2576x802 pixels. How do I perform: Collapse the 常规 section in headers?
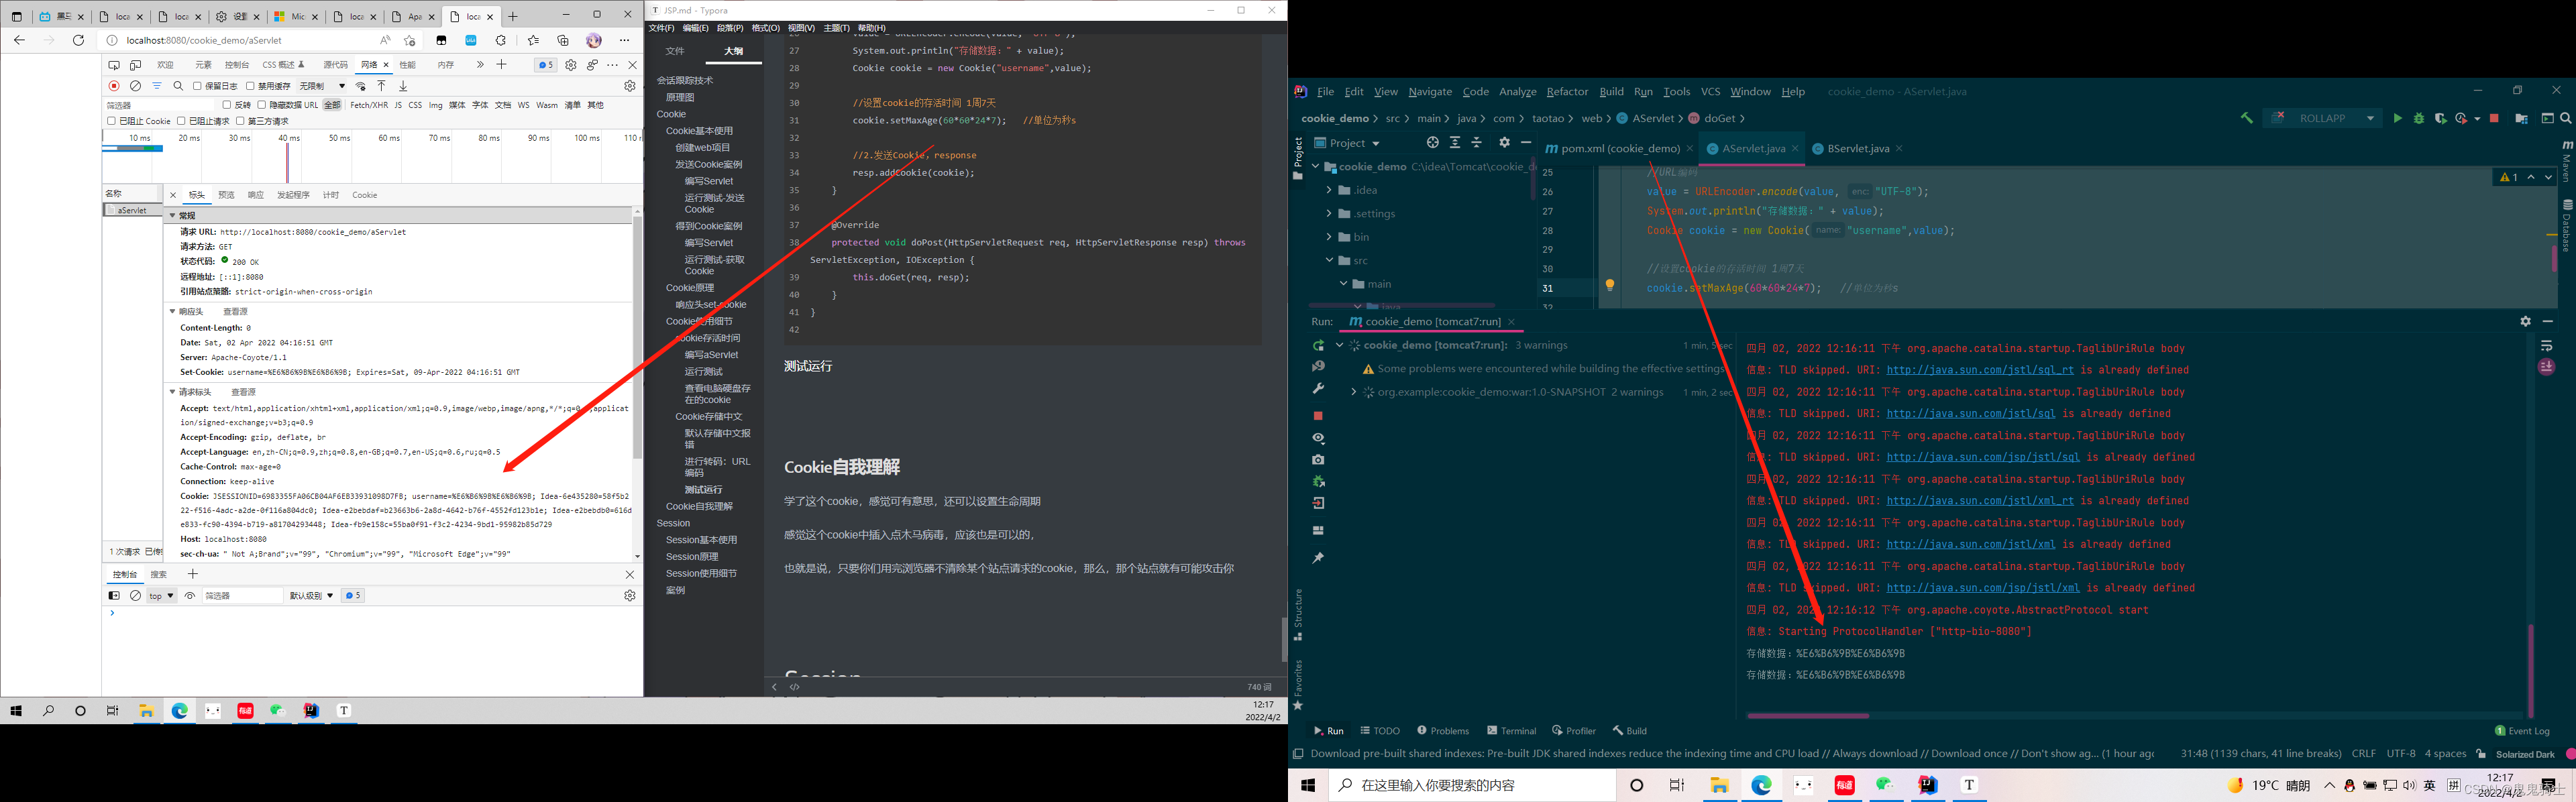[172, 215]
